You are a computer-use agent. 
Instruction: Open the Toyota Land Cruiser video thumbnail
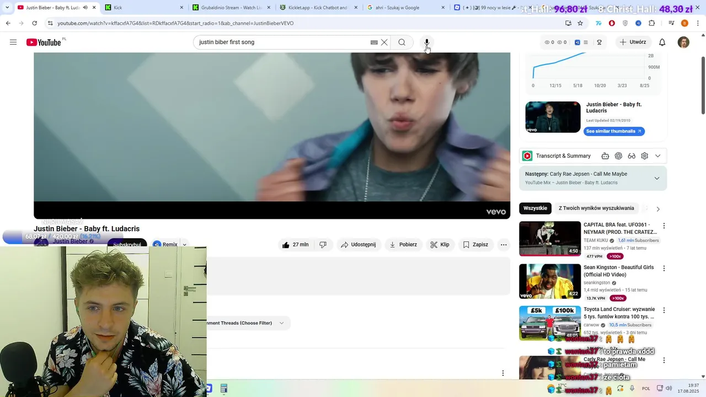tap(550, 323)
